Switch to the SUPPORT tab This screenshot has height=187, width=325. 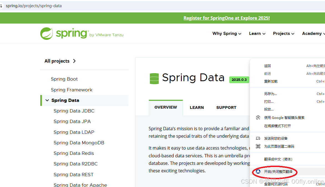pos(226,107)
